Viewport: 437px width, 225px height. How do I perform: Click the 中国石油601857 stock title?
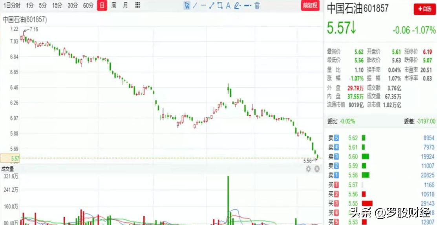click(358, 8)
